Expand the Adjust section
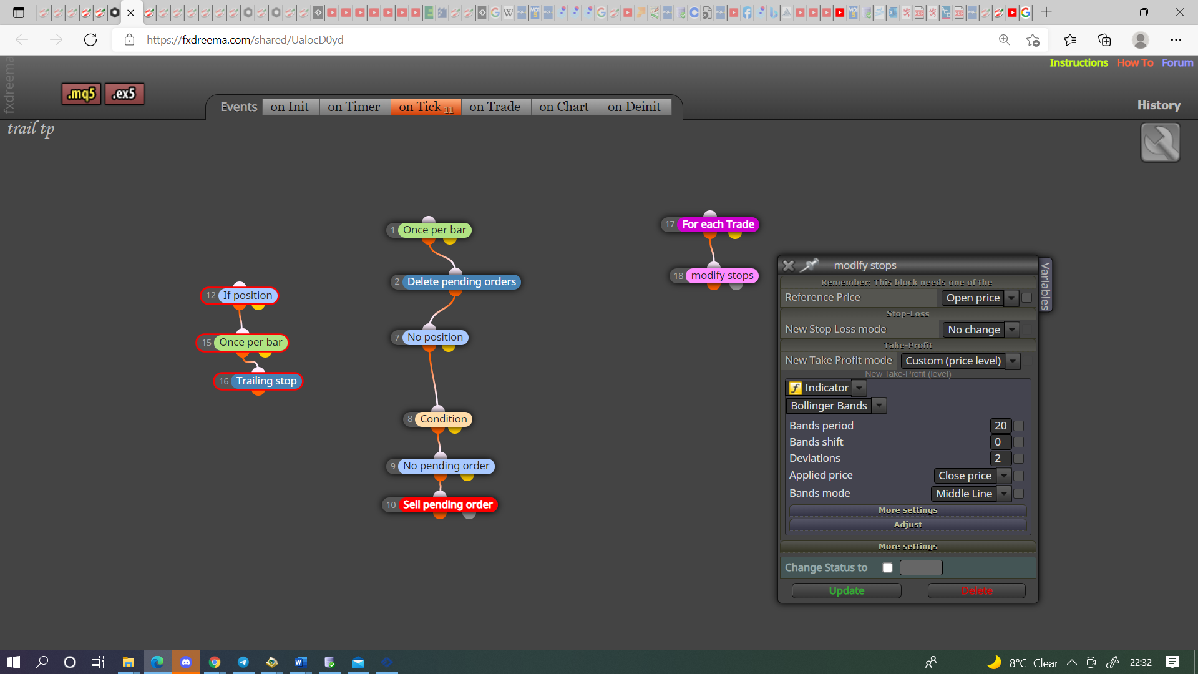Screen dimensions: 1198x674 [908, 525]
